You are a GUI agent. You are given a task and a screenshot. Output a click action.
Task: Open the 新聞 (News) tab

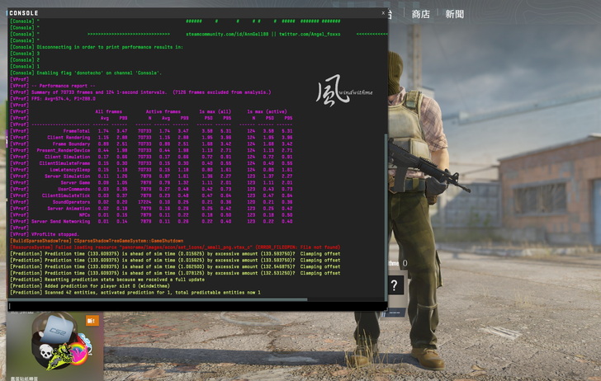coord(454,15)
